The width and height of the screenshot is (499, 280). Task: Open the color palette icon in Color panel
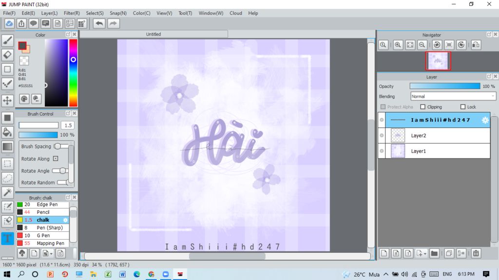24,99
